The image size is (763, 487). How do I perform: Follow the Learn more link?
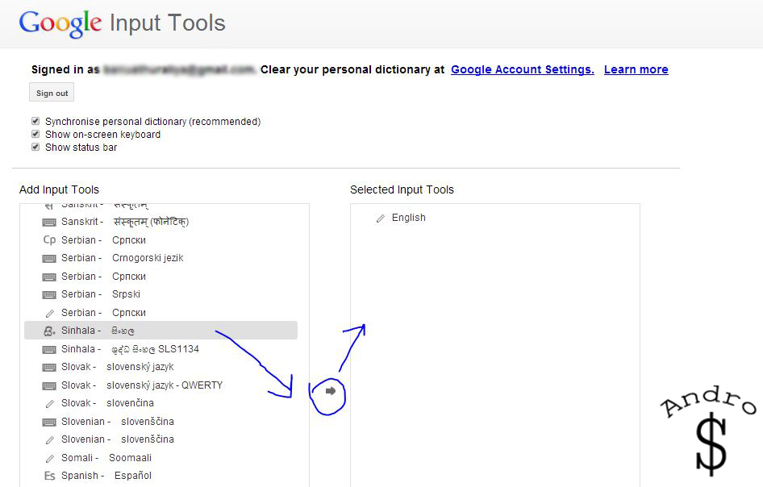[x=636, y=69]
